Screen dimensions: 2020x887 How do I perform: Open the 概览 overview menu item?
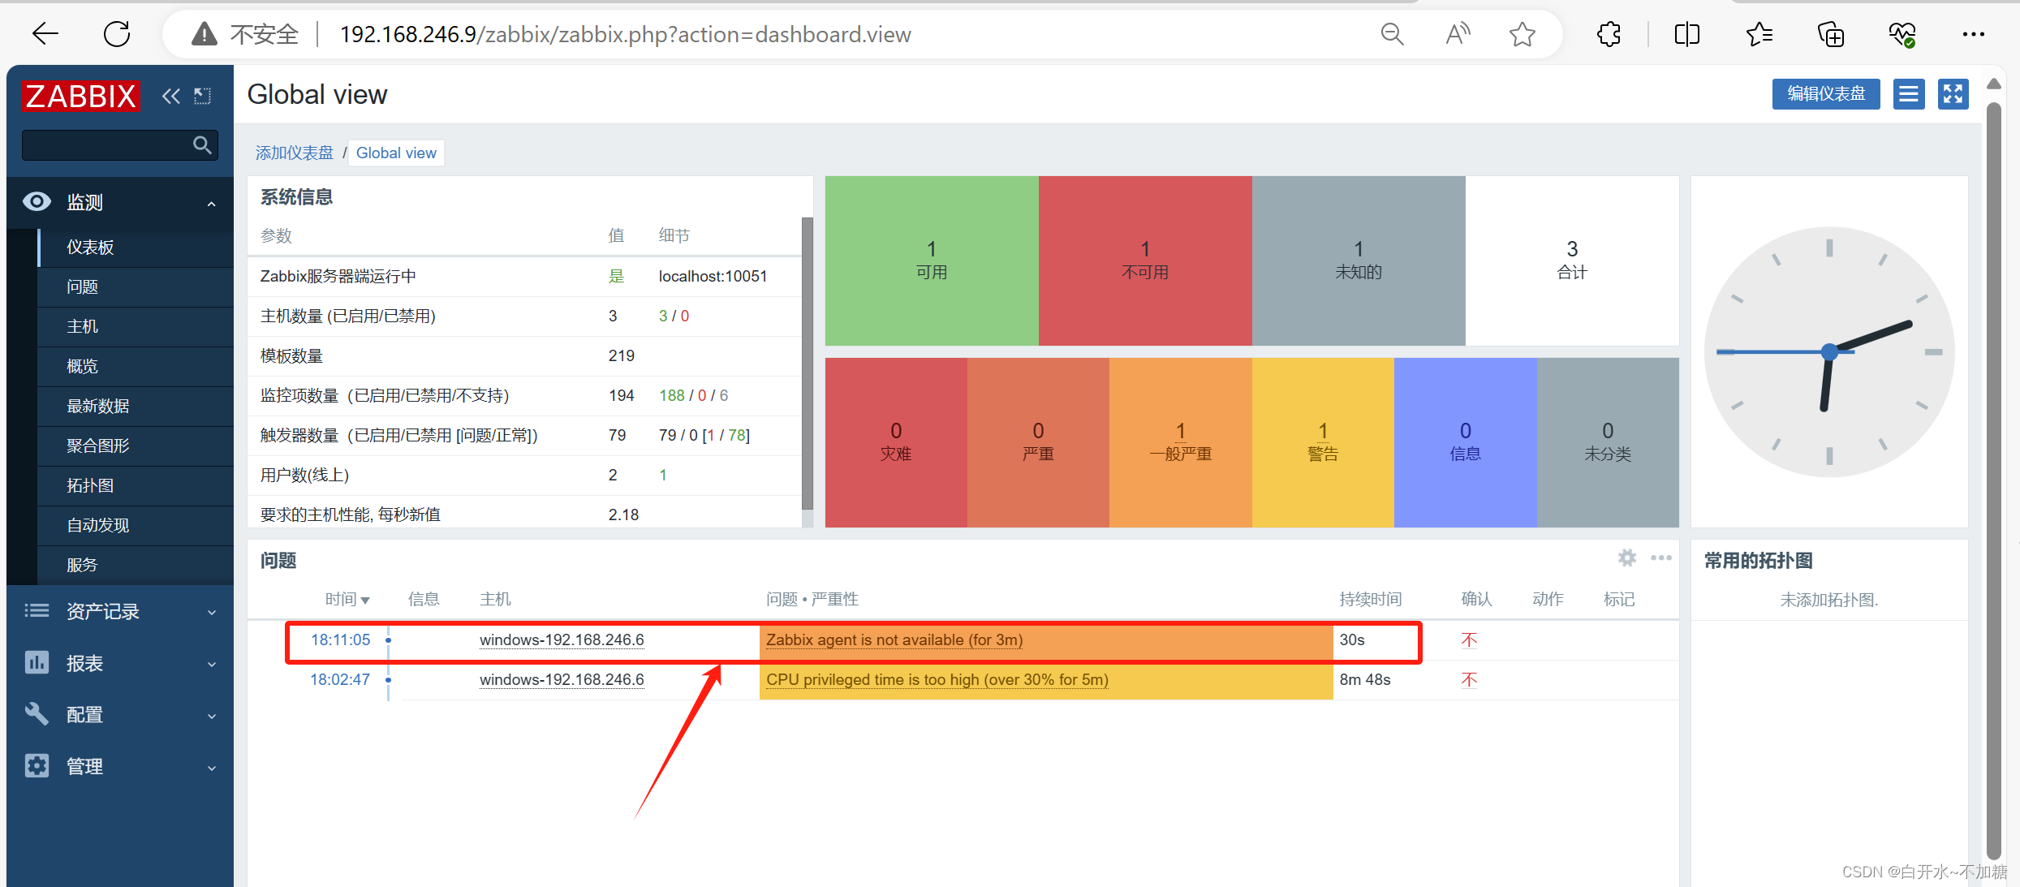135,366
